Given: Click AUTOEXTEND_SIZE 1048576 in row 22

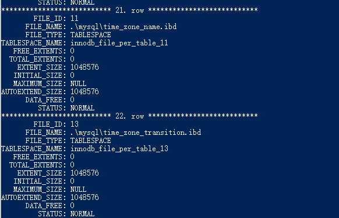Looking at the screenshot, I should 84,198.
